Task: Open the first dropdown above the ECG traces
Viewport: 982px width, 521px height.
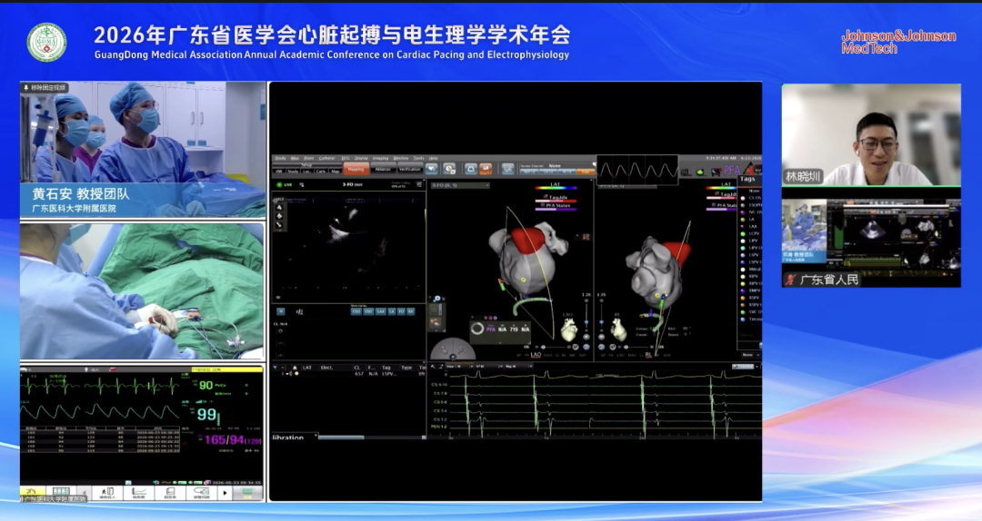Action: coord(460,367)
